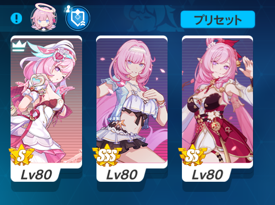Image resolution: width=275 pixels, height=205 pixels.
Task: Click the middle card's Lv80 label
Action: click(x=122, y=175)
